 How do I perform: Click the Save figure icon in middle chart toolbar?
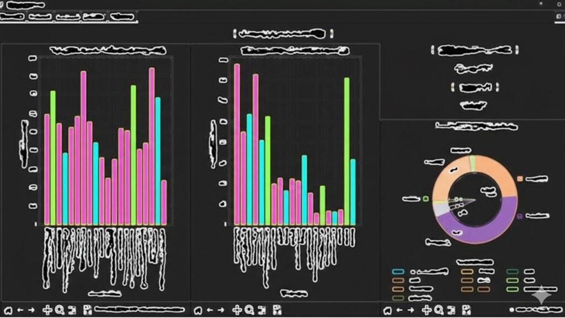pyautogui.click(x=277, y=310)
